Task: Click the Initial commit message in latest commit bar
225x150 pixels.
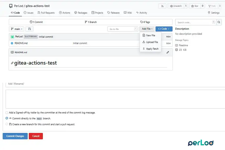Action: coord(46,37)
